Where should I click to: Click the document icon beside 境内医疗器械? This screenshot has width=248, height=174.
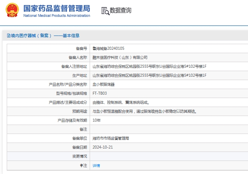(9, 36)
